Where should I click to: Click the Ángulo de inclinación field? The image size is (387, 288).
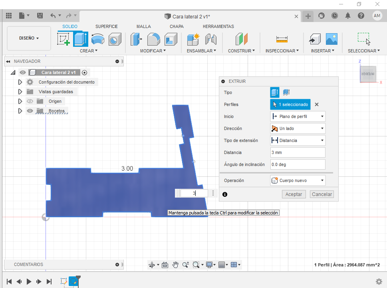[298, 164]
